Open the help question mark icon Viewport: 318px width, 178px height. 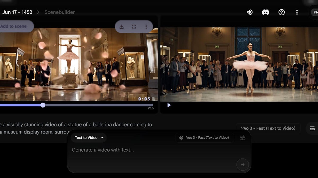tap(281, 12)
